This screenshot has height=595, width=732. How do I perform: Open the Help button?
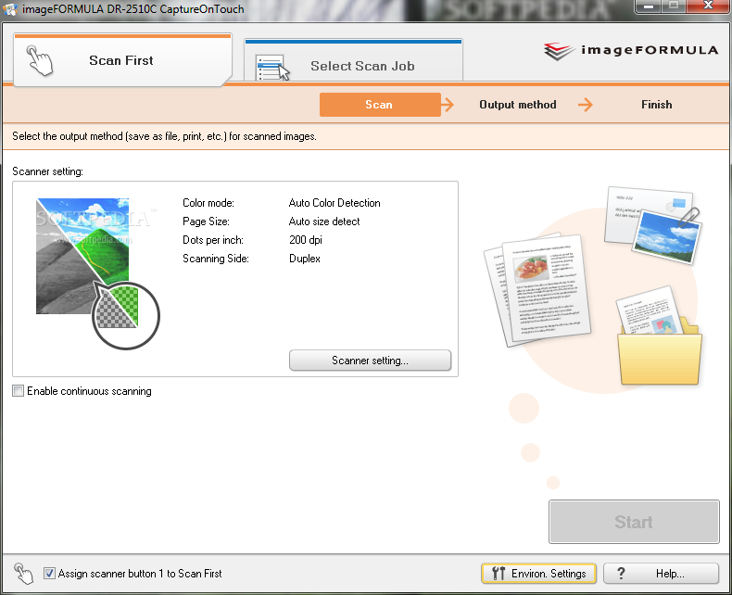pyautogui.click(x=661, y=573)
